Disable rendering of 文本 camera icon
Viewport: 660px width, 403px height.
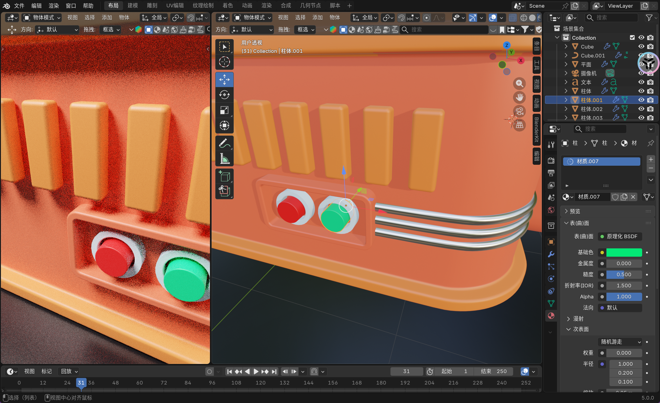click(650, 82)
